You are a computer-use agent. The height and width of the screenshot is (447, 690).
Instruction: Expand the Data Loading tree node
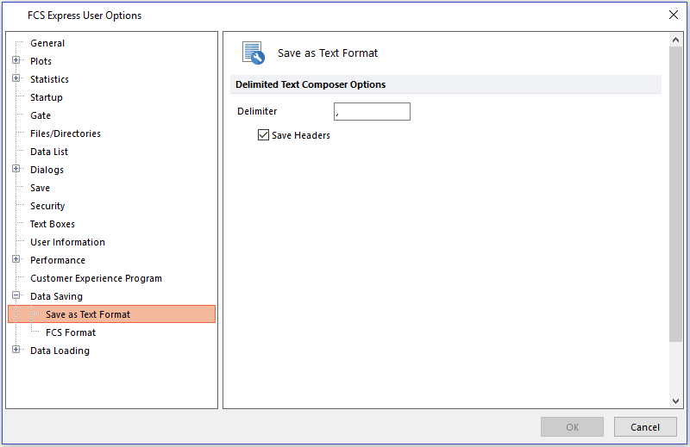[x=16, y=350]
